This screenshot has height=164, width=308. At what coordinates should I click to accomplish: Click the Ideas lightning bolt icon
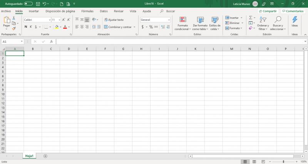(295, 21)
